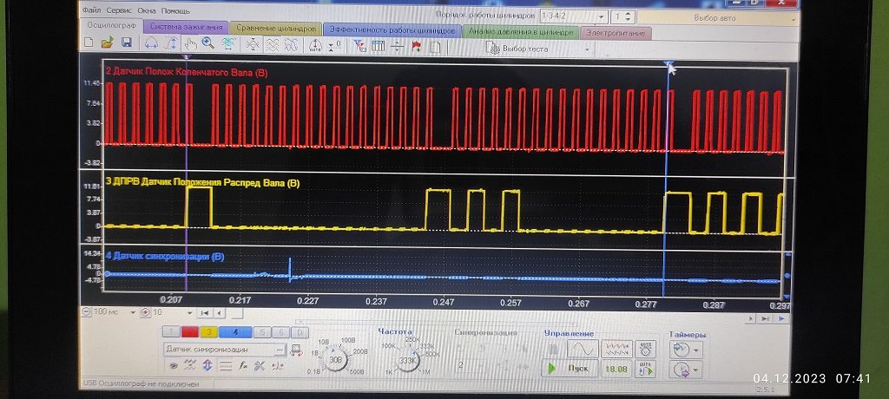Screen dimensions: 889x399
Task: Toggle channel 3 yellow button
Action: (208, 333)
